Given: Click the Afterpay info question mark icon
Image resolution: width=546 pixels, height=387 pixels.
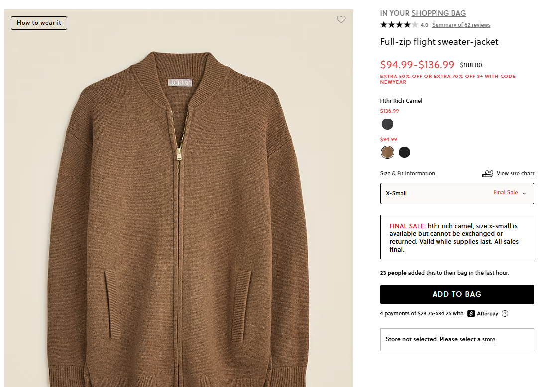Looking at the screenshot, I should pos(505,314).
